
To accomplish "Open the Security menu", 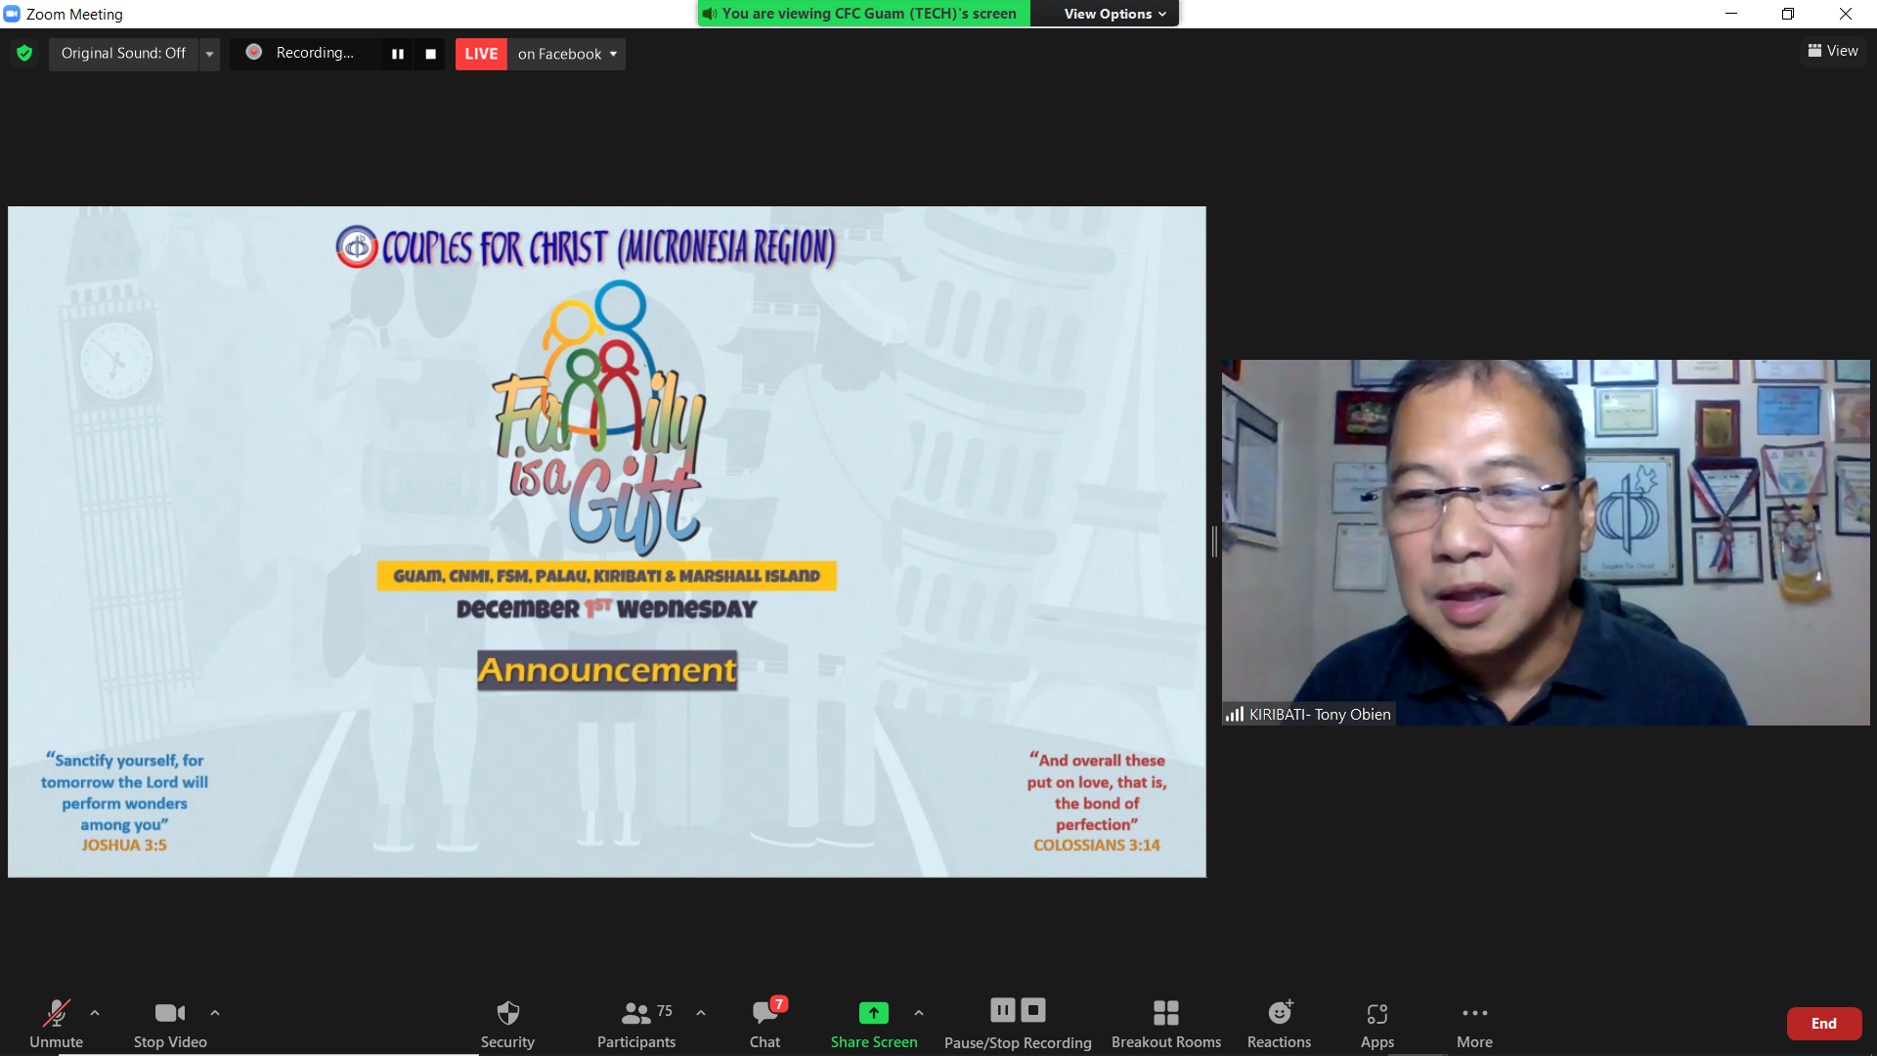I will 507,1023.
